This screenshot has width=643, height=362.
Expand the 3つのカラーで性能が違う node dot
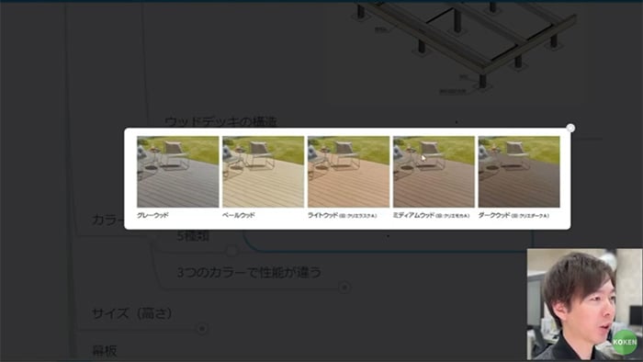coord(344,288)
